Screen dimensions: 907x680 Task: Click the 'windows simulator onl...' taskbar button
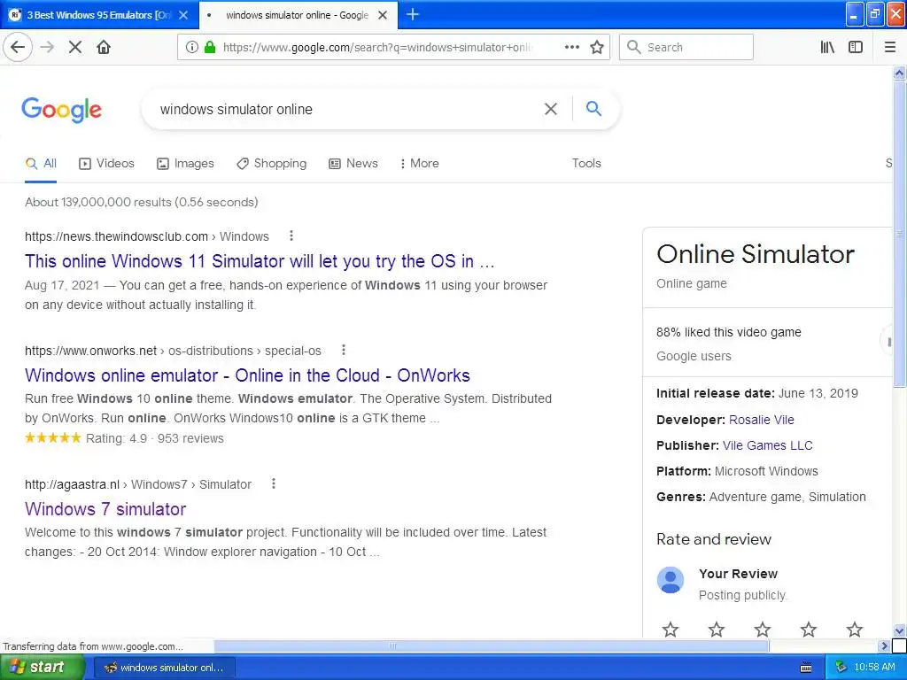pos(164,668)
